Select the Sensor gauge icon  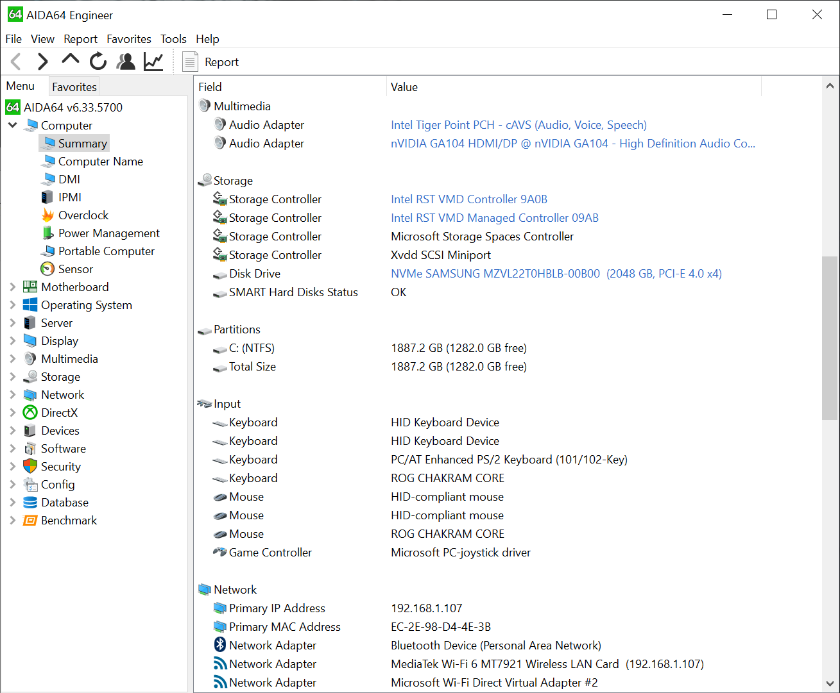47,269
